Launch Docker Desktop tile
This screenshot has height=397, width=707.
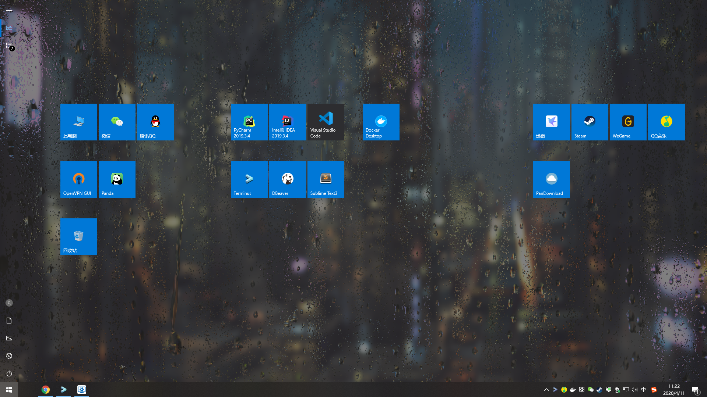381,122
